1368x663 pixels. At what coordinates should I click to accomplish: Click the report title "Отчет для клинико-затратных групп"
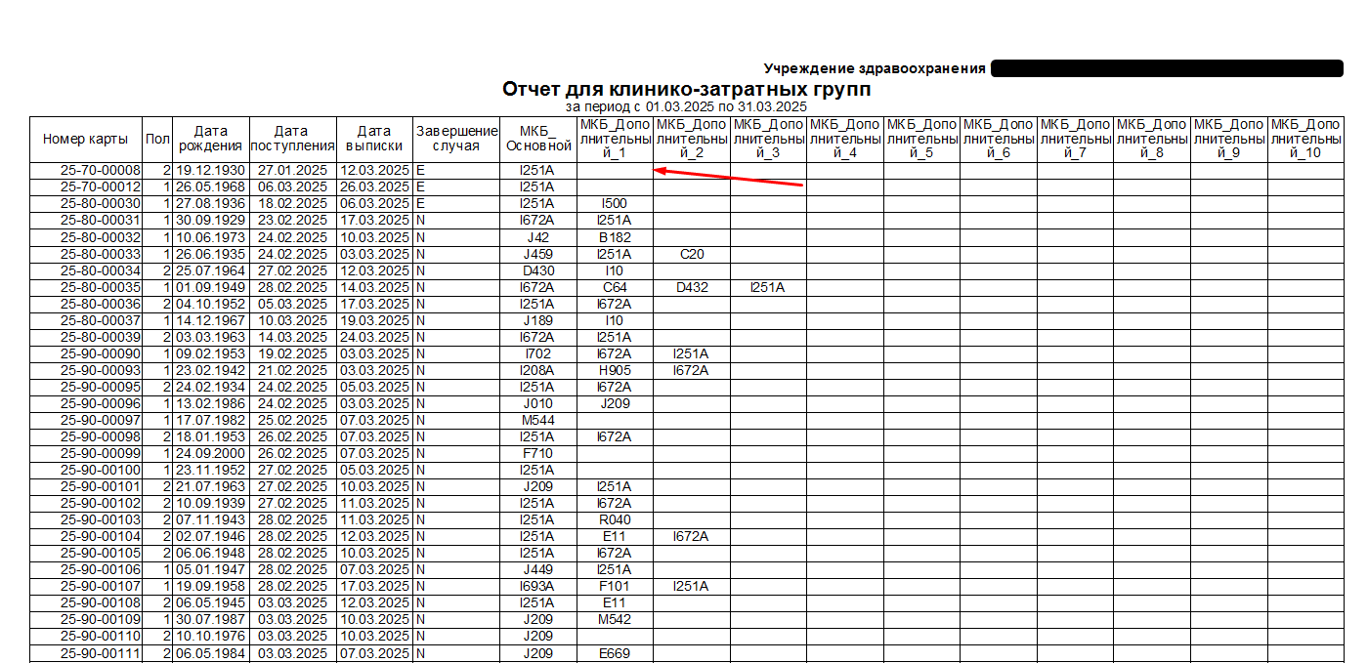(x=686, y=90)
